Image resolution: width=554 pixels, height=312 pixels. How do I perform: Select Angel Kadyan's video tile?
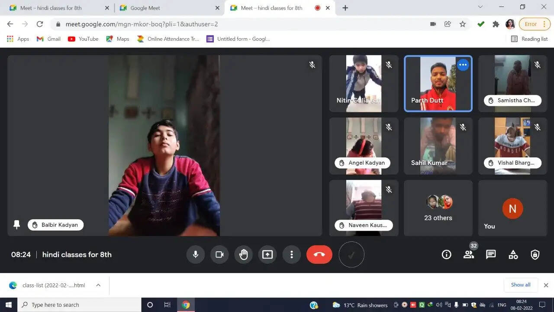[x=364, y=146]
